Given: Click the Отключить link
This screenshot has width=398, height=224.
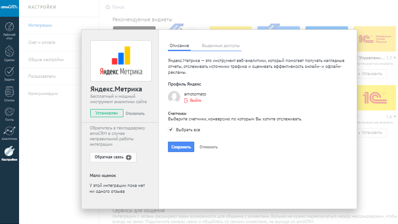Looking at the screenshot, I should point(135,114).
